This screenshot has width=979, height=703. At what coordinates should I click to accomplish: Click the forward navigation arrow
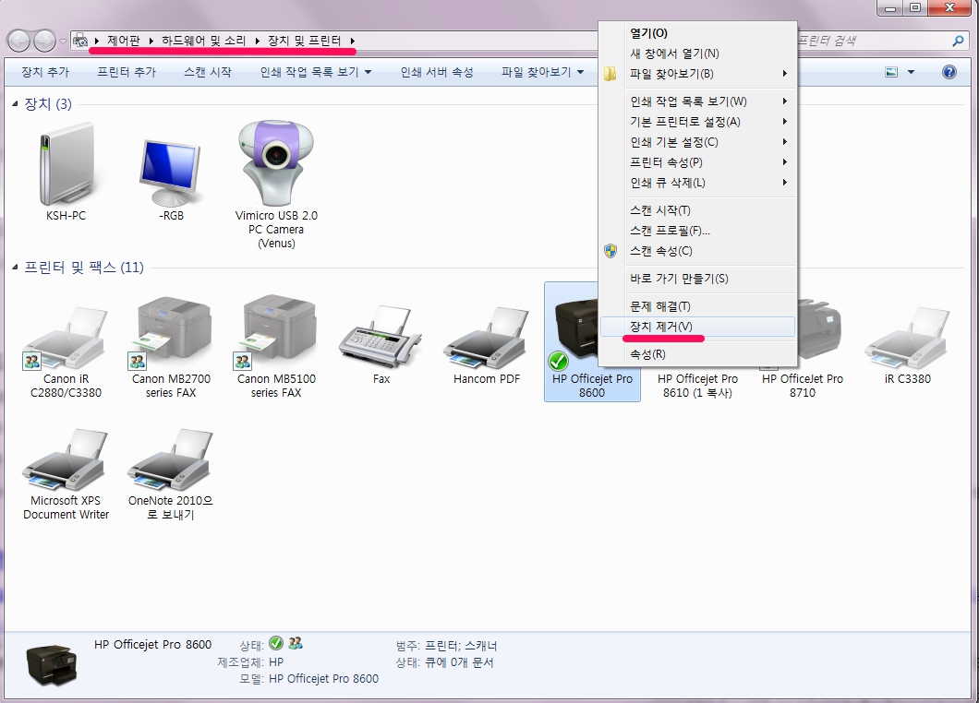tap(45, 42)
